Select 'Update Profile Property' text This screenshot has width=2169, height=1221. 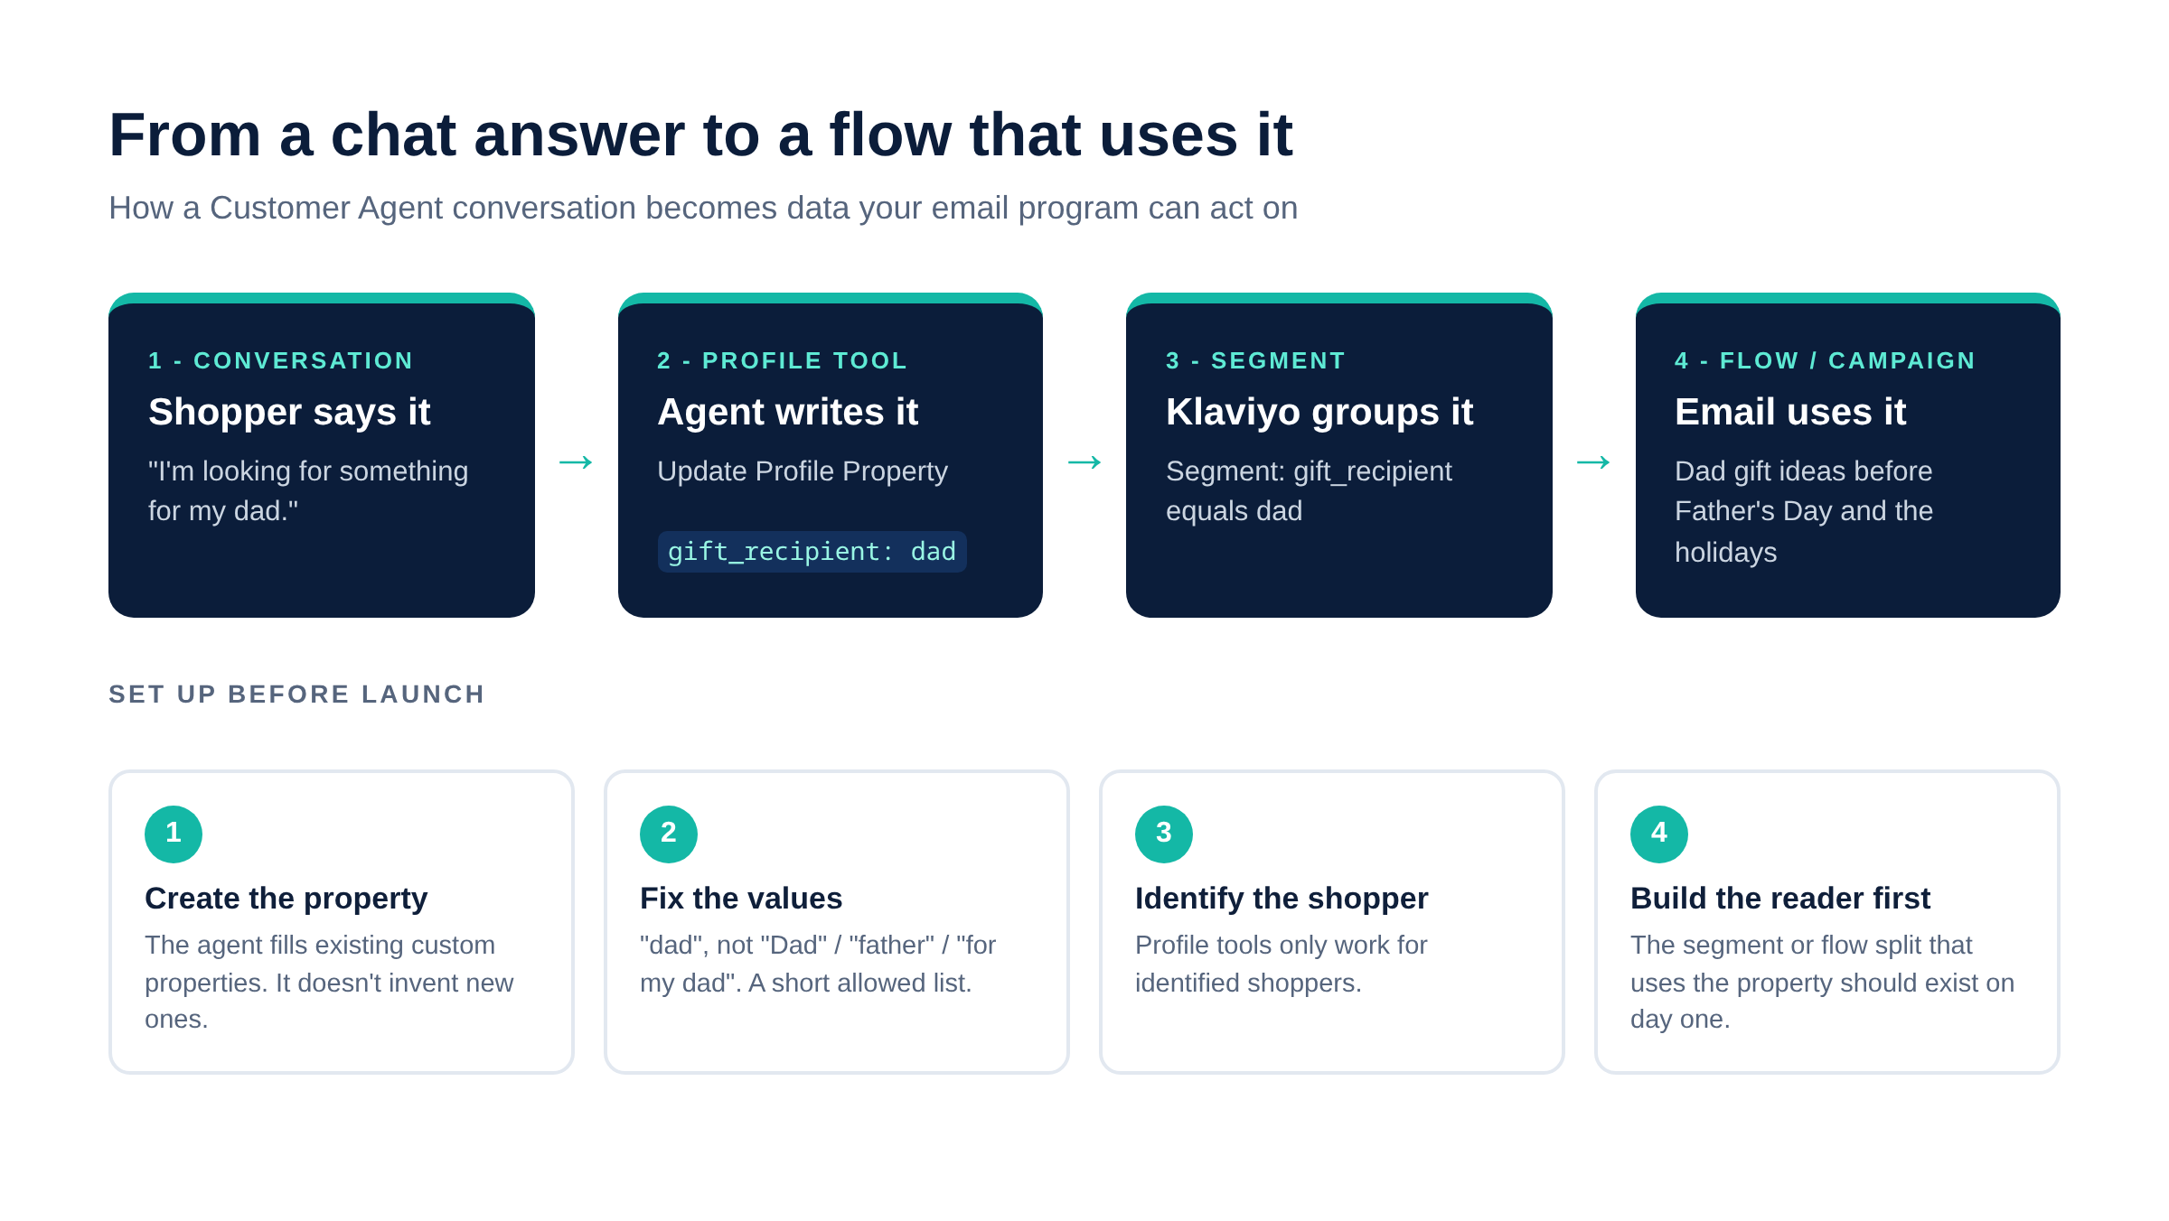pyautogui.click(x=803, y=471)
